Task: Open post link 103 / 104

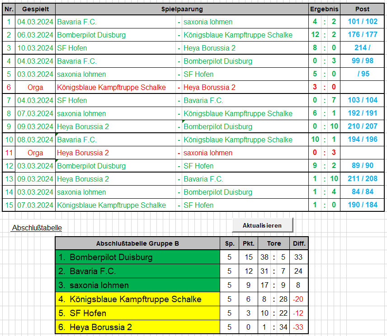Action: [363, 100]
